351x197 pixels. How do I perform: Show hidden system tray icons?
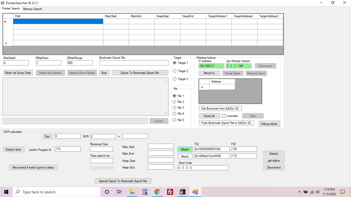coord(299,192)
